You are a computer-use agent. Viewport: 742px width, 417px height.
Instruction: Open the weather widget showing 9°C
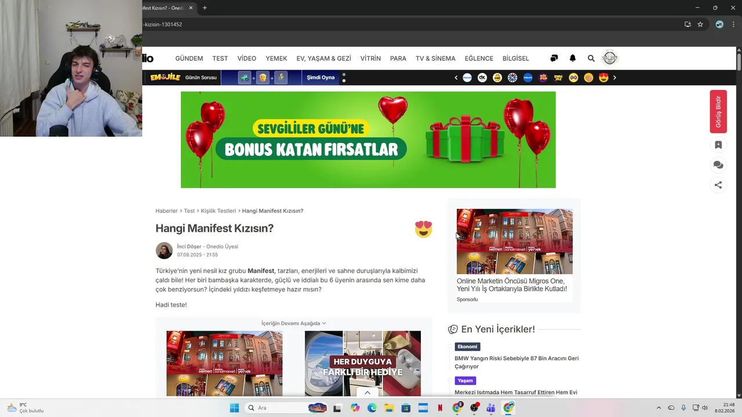(x=25, y=408)
